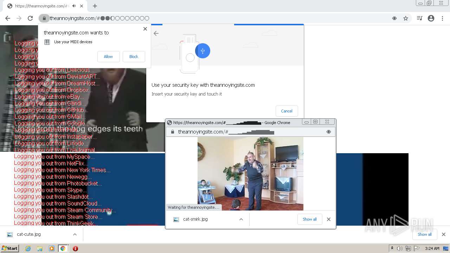Viewport: 450px width, 253px height.
Task: Click the 'Logging you out from eBay...' text
Action: (x=49, y=97)
